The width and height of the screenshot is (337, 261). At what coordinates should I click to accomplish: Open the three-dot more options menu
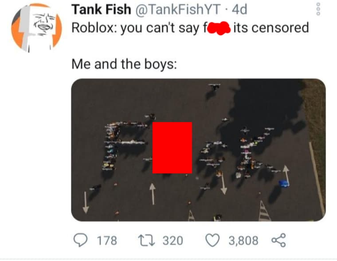point(318,9)
